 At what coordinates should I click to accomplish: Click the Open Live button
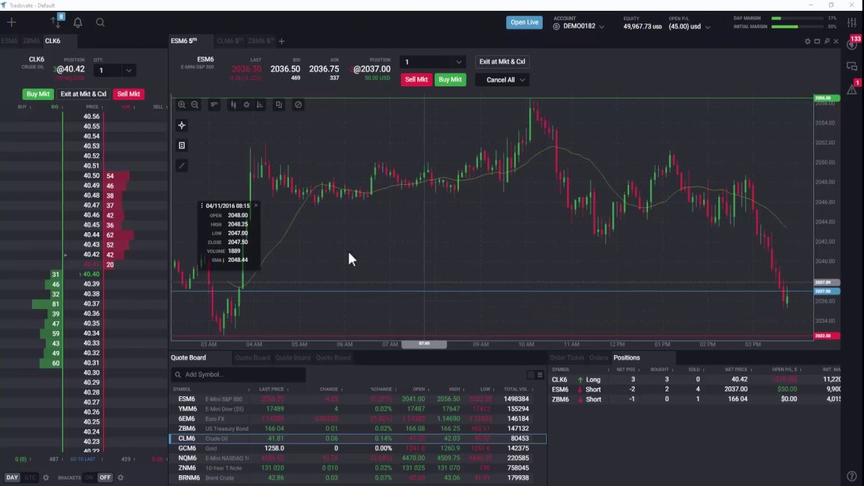point(524,22)
